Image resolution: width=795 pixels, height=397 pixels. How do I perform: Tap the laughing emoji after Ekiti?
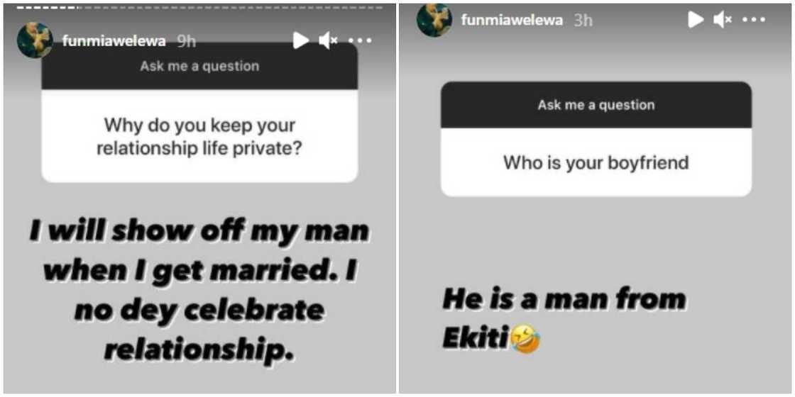(x=526, y=340)
